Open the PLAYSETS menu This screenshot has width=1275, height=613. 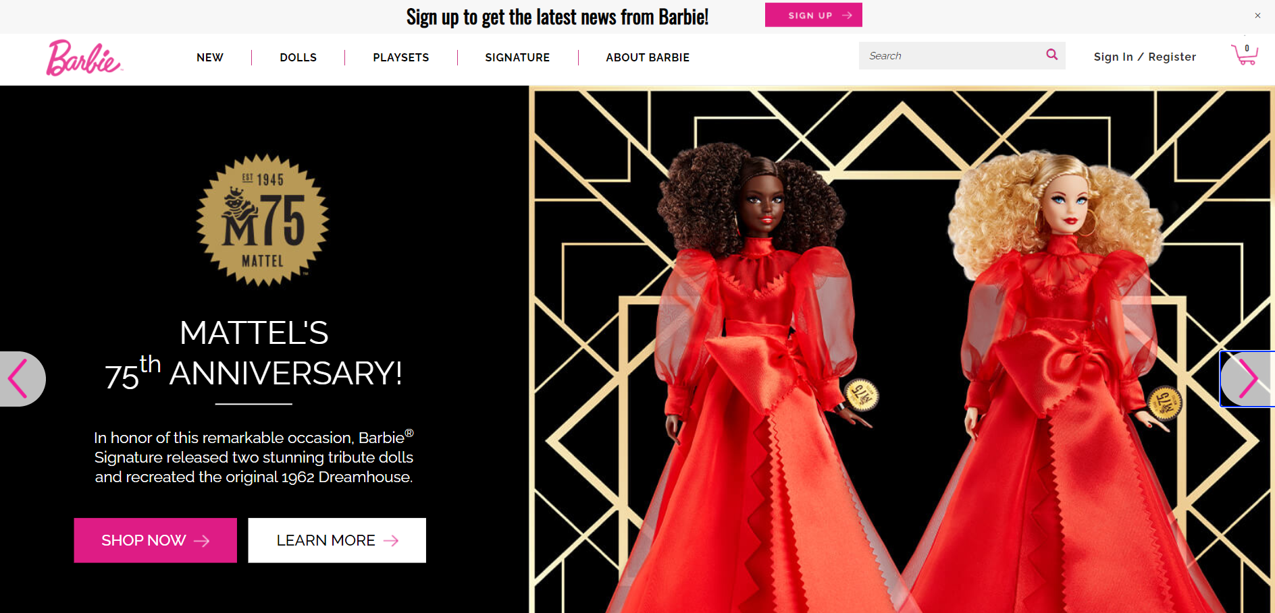pos(401,57)
